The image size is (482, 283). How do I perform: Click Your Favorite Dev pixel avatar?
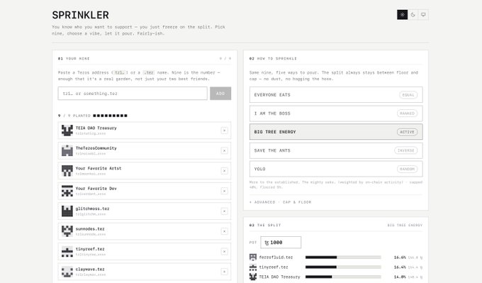click(x=67, y=191)
